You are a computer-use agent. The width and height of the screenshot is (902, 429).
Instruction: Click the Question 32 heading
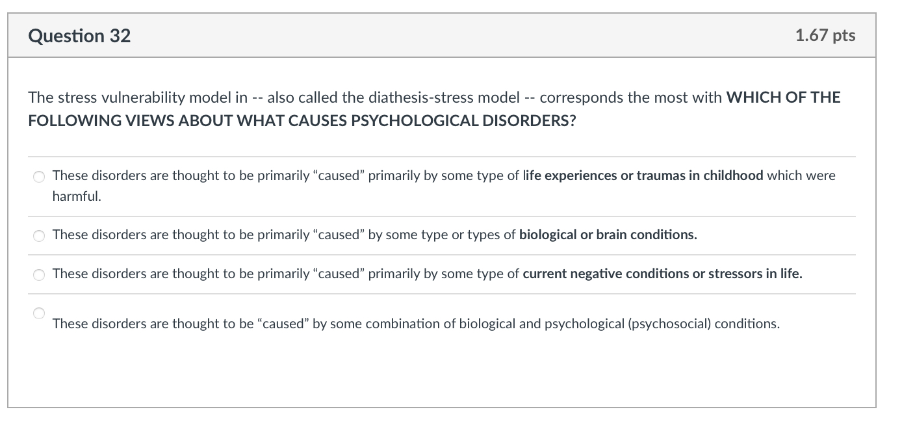[x=78, y=36]
